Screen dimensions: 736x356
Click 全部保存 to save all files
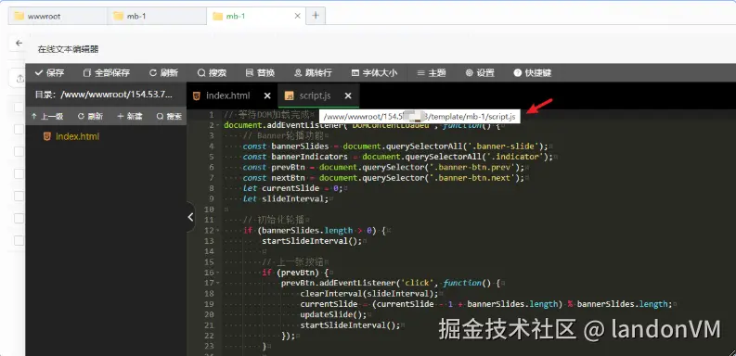tap(107, 72)
